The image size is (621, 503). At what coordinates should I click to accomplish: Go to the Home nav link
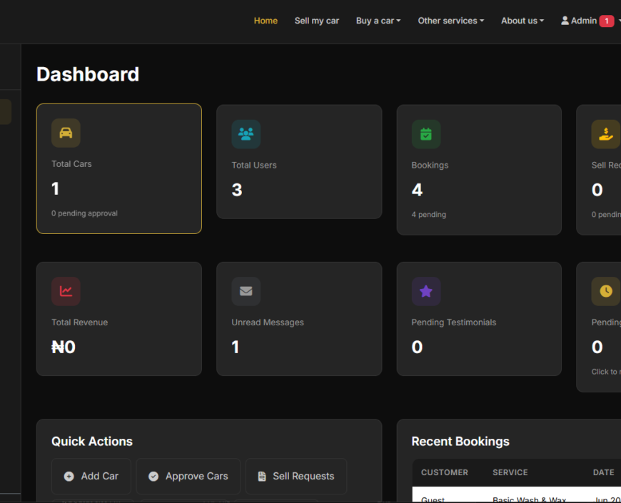[266, 21]
